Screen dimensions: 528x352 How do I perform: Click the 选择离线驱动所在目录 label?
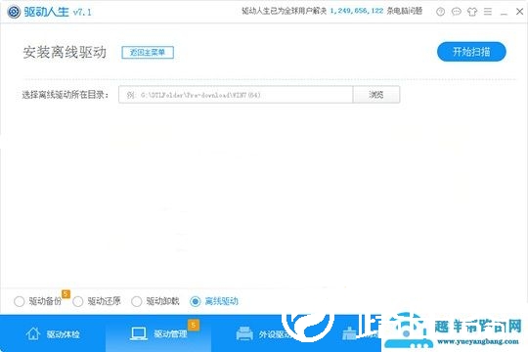coord(66,95)
